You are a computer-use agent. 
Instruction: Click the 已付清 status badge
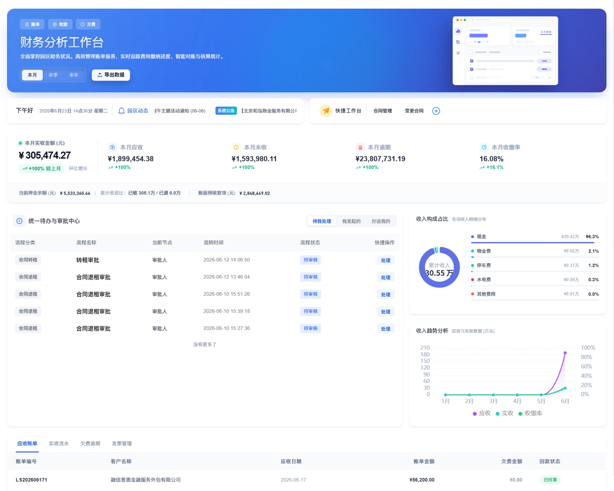click(x=550, y=480)
